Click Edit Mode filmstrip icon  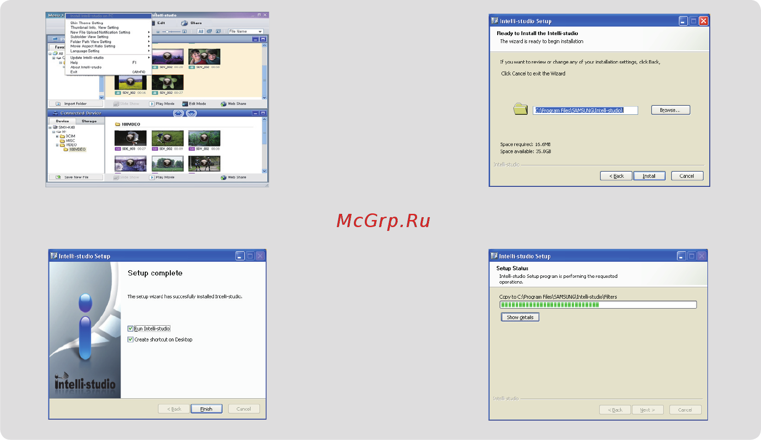click(x=185, y=103)
